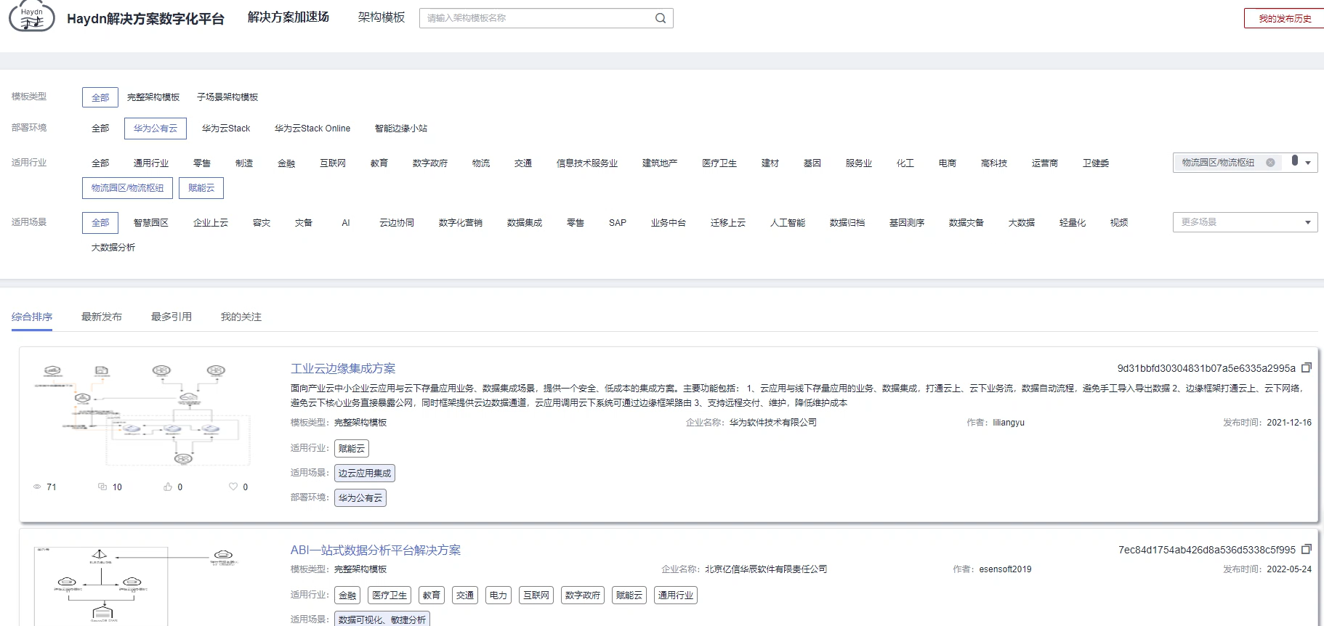Toggle the selected 赋能云 industry filter

201,188
